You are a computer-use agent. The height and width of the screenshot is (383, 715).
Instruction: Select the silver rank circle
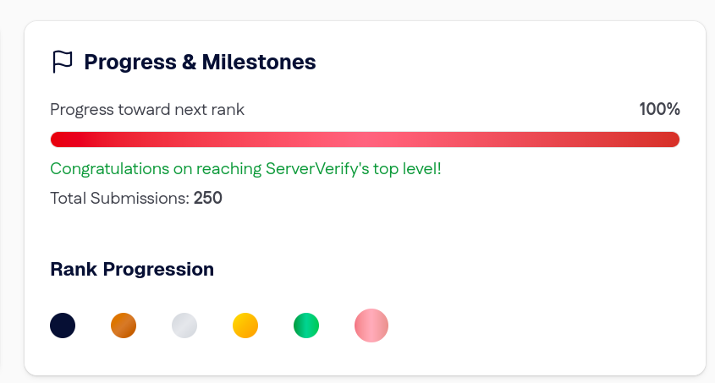[x=184, y=326]
